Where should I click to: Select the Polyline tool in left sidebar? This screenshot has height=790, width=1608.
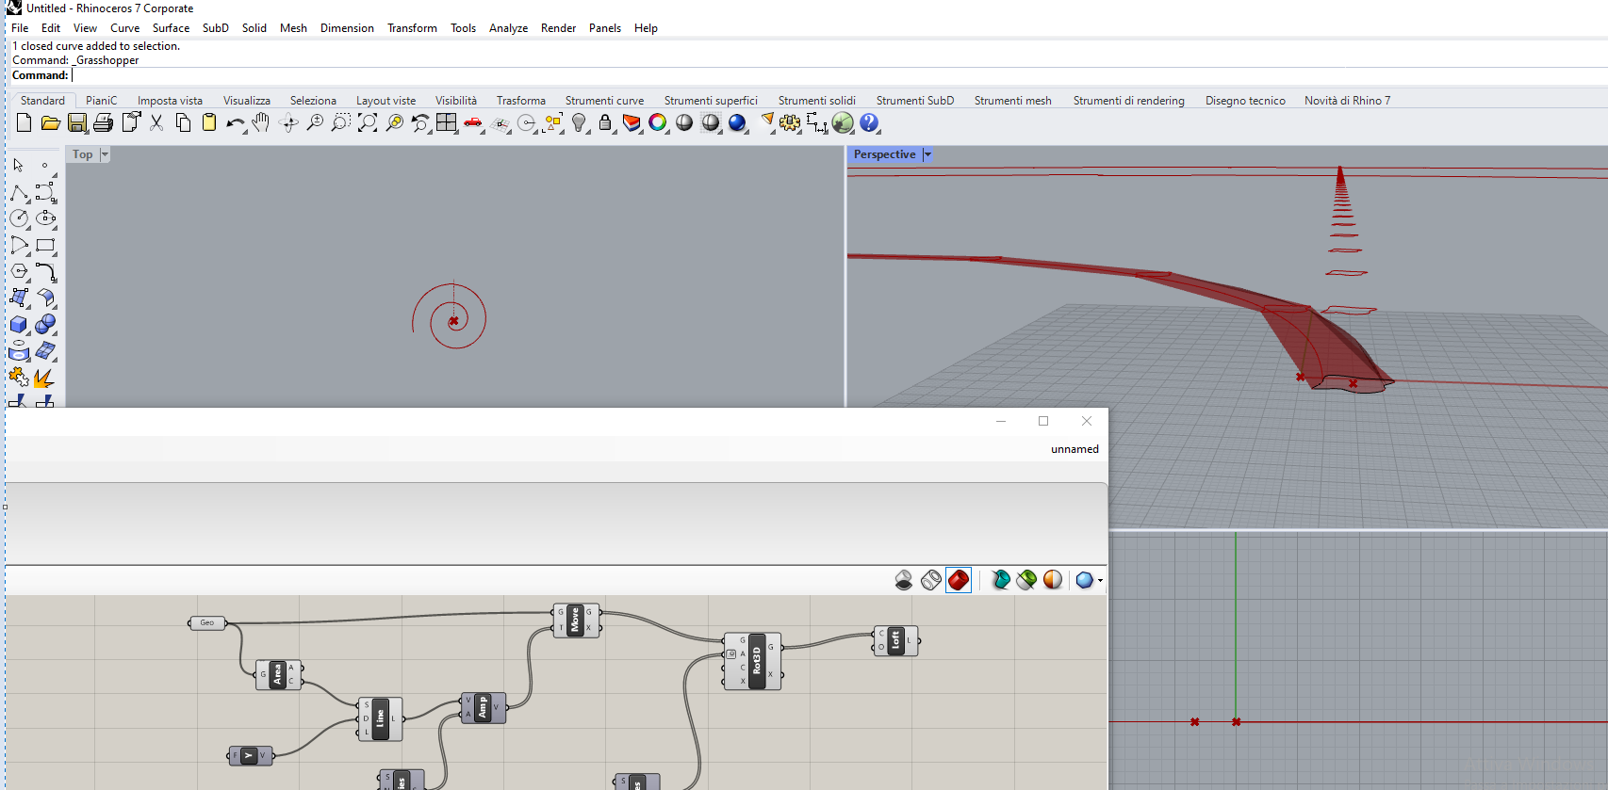[19, 192]
